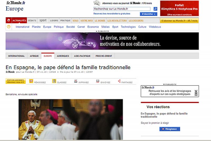This screenshot has width=211, height=141.
Task: Open the International sub-navigation link
Action: [x=22, y=27]
